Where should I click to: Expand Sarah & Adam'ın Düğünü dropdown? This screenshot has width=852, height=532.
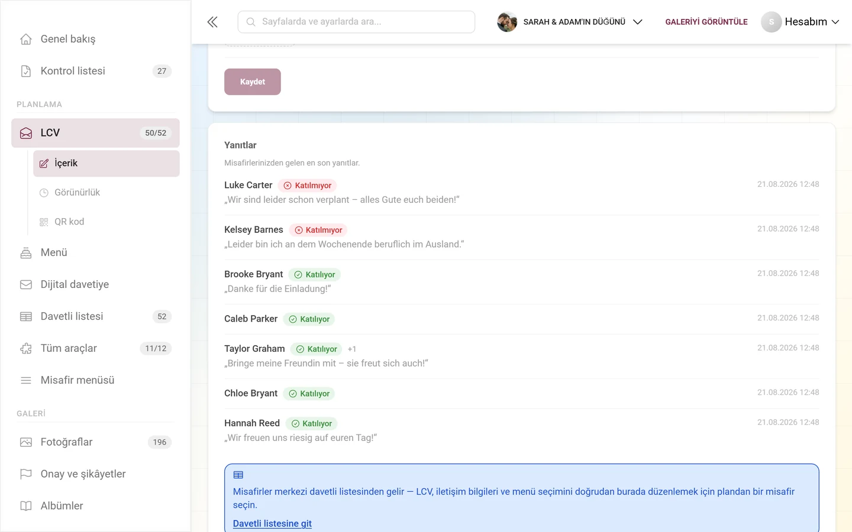tap(570, 22)
